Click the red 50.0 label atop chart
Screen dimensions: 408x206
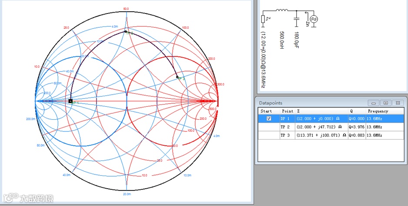click(x=126, y=9)
